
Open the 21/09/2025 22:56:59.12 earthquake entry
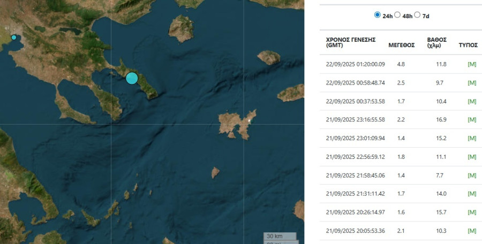[x=356, y=157]
